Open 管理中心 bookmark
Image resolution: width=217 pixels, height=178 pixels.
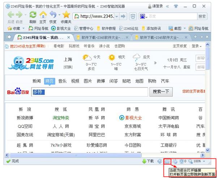coord(84,29)
